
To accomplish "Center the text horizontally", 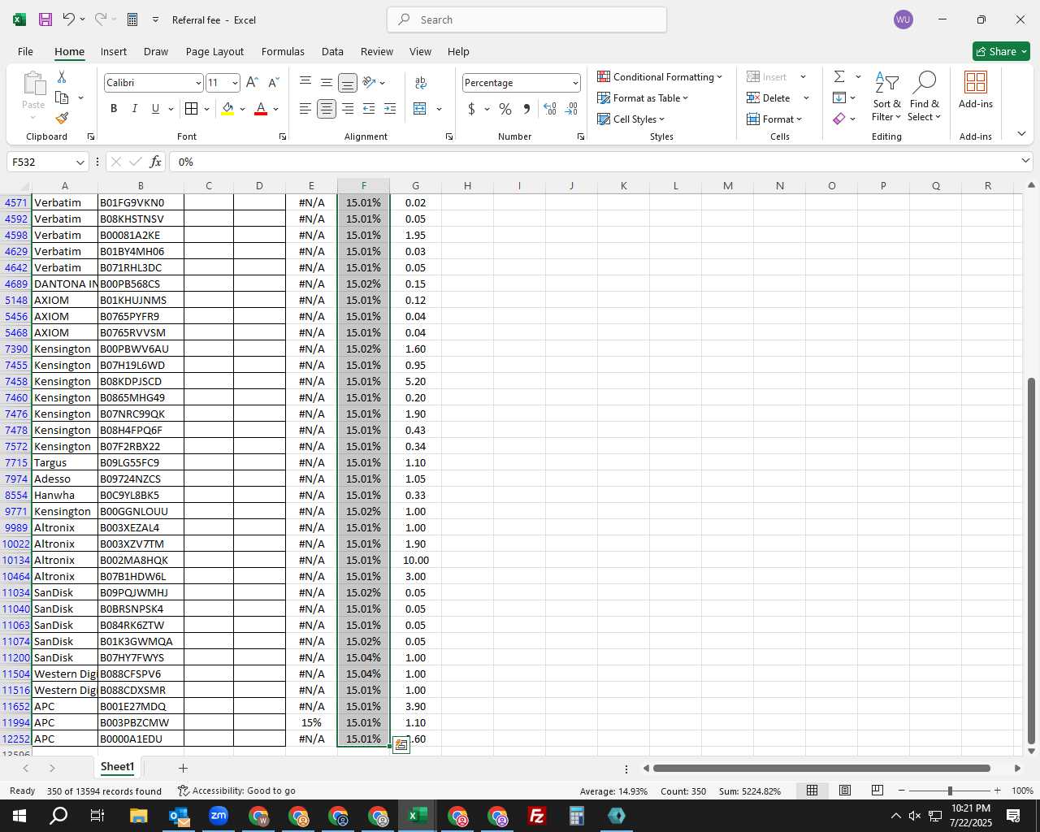I will (x=327, y=109).
